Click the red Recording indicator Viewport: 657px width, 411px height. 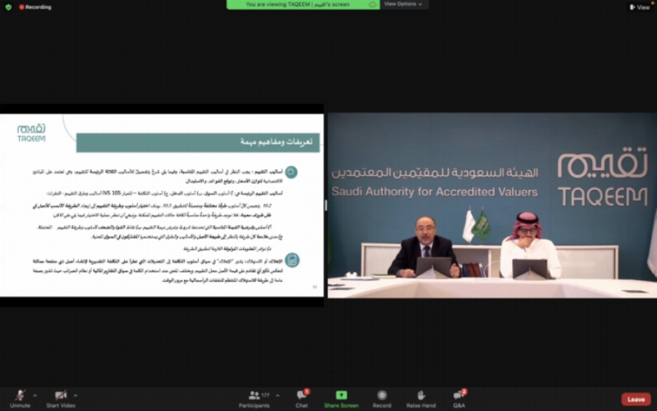[x=35, y=7]
